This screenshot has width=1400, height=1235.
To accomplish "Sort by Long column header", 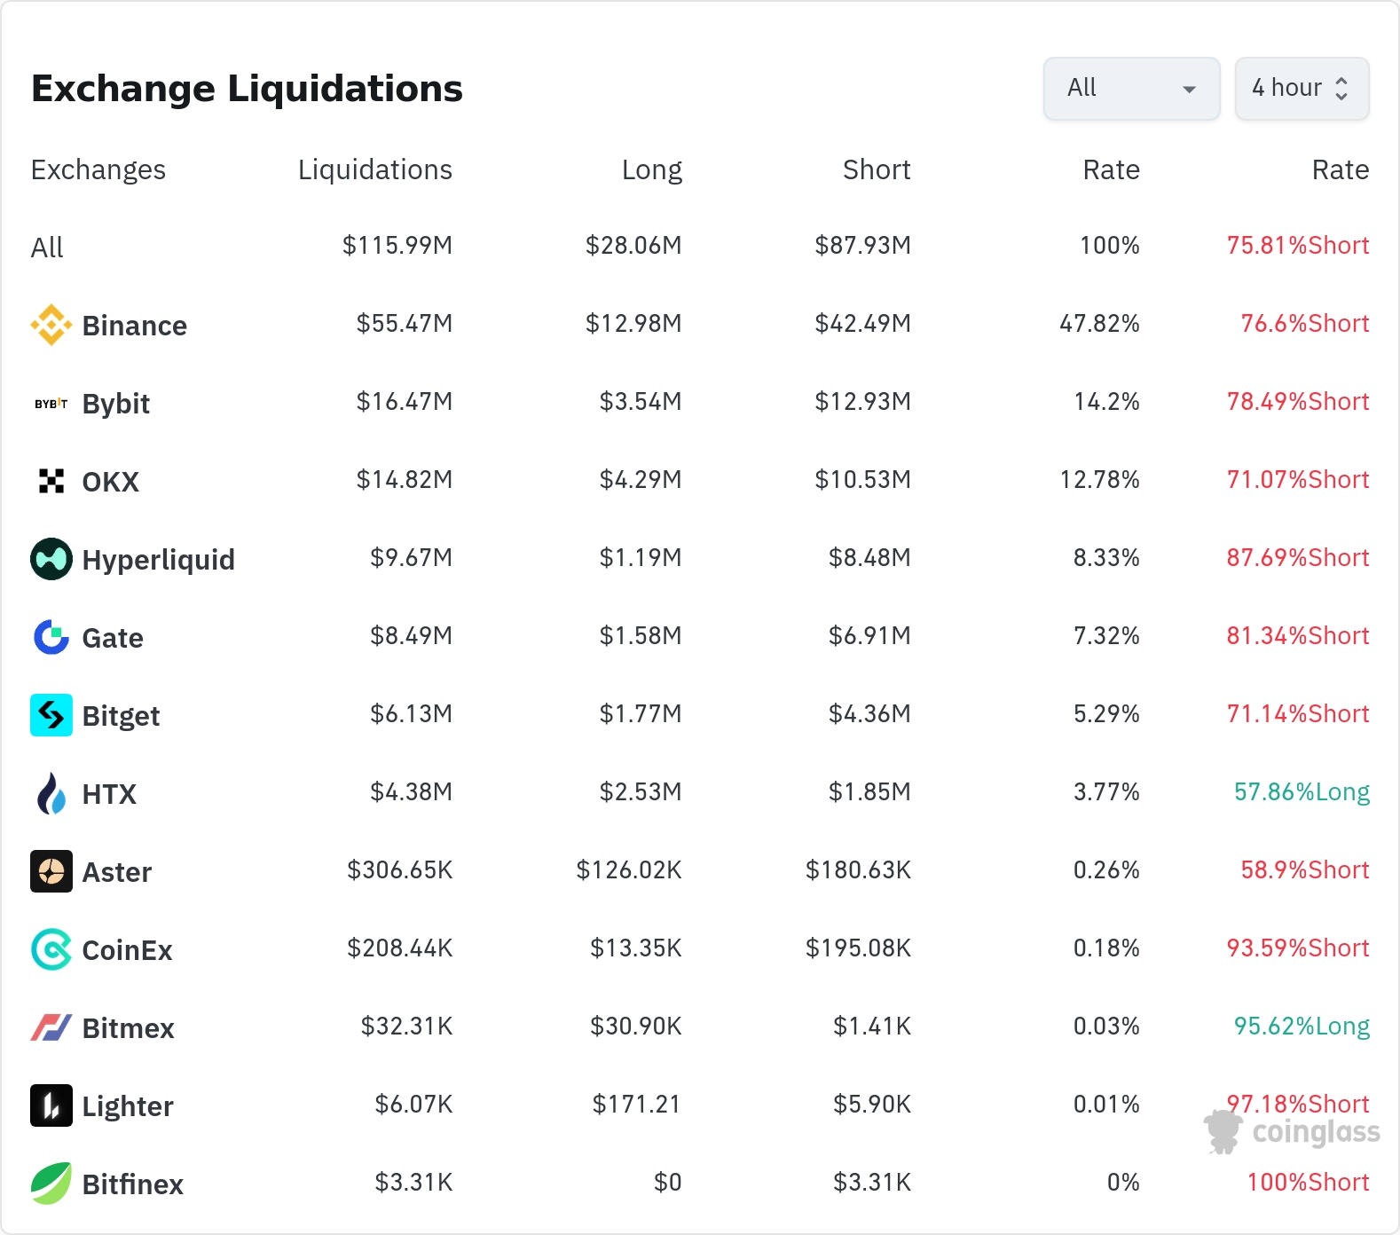I will click(651, 169).
